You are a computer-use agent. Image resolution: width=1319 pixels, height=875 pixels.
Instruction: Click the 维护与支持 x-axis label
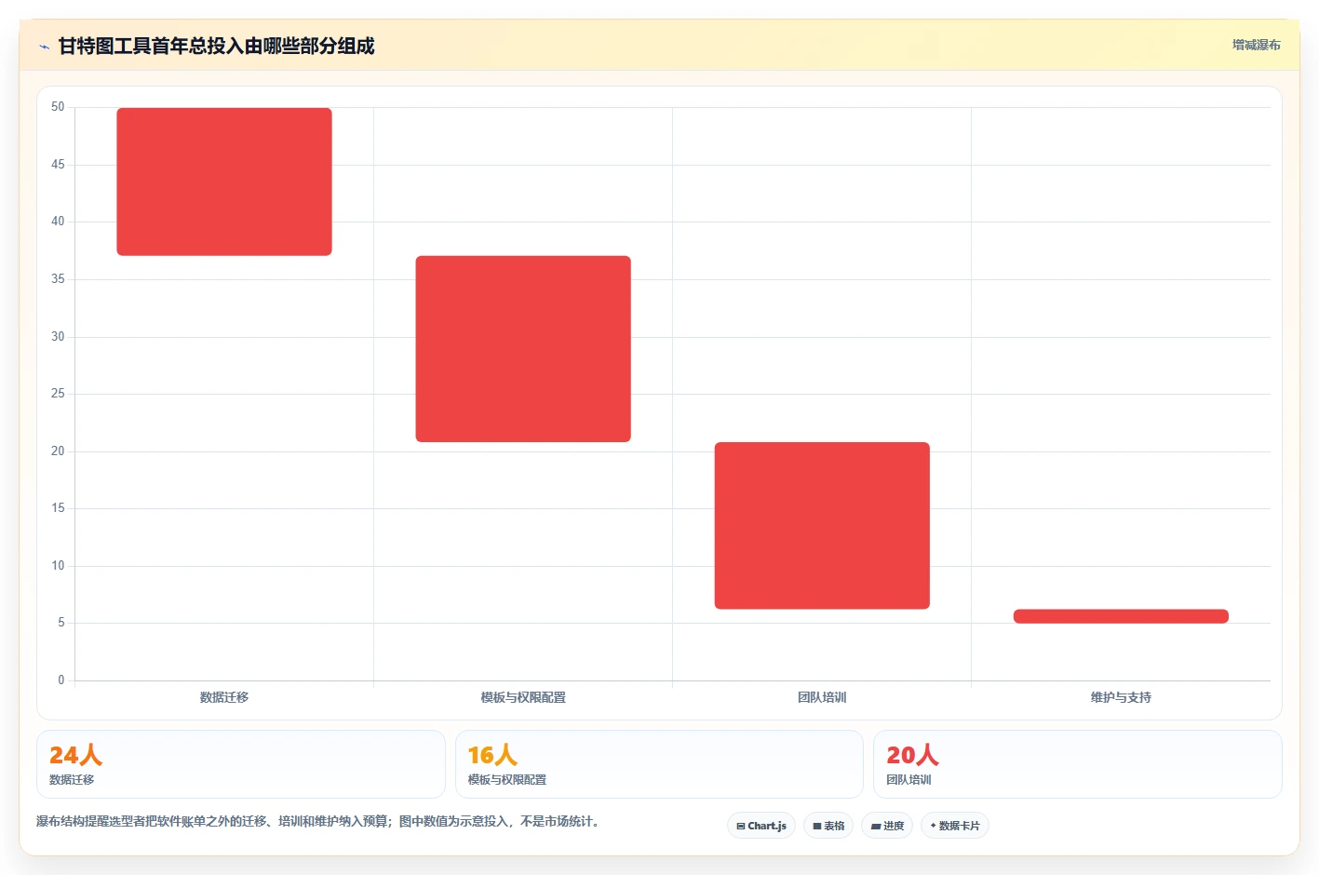click(1121, 697)
